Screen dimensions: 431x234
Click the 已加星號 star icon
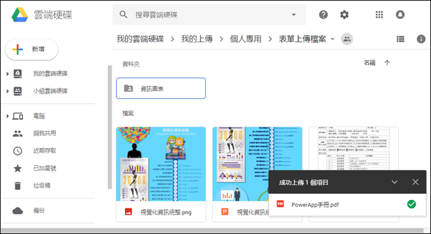click(x=17, y=169)
